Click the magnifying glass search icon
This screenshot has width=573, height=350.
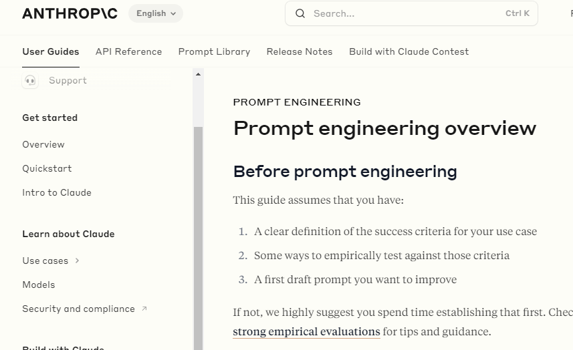click(x=300, y=13)
